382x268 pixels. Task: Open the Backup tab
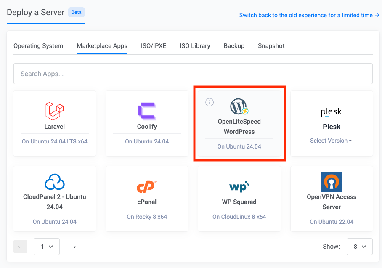point(234,46)
